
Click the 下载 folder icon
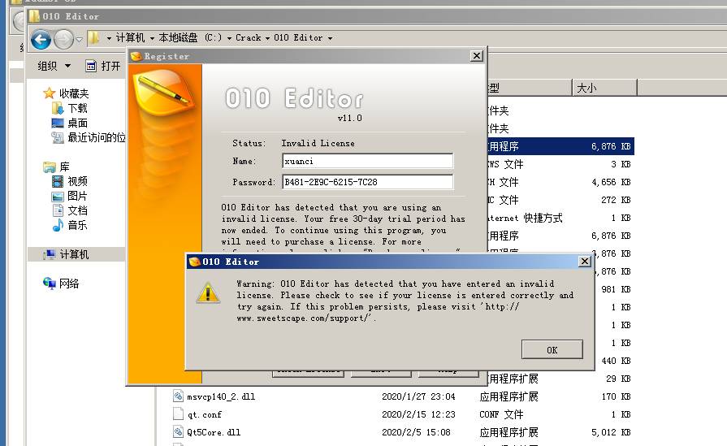[58, 108]
